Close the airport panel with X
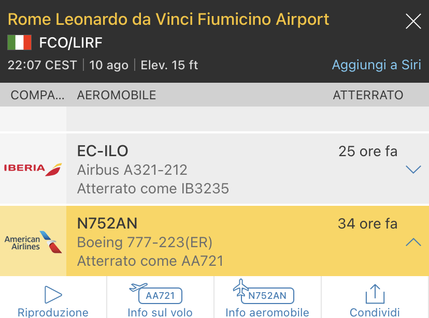This screenshot has width=429, height=318. coord(413,21)
